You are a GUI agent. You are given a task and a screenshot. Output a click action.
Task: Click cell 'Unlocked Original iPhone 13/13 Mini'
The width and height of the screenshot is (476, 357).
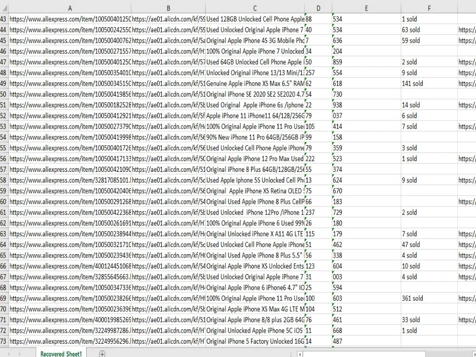[x=255, y=73]
